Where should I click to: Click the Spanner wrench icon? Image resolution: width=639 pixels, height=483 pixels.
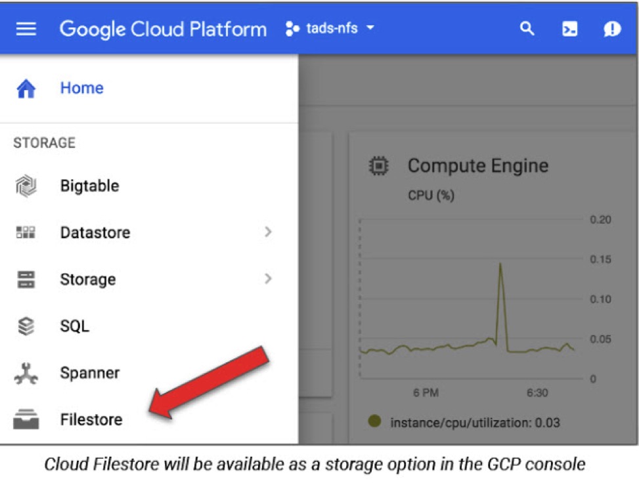[x=26, y=373]
